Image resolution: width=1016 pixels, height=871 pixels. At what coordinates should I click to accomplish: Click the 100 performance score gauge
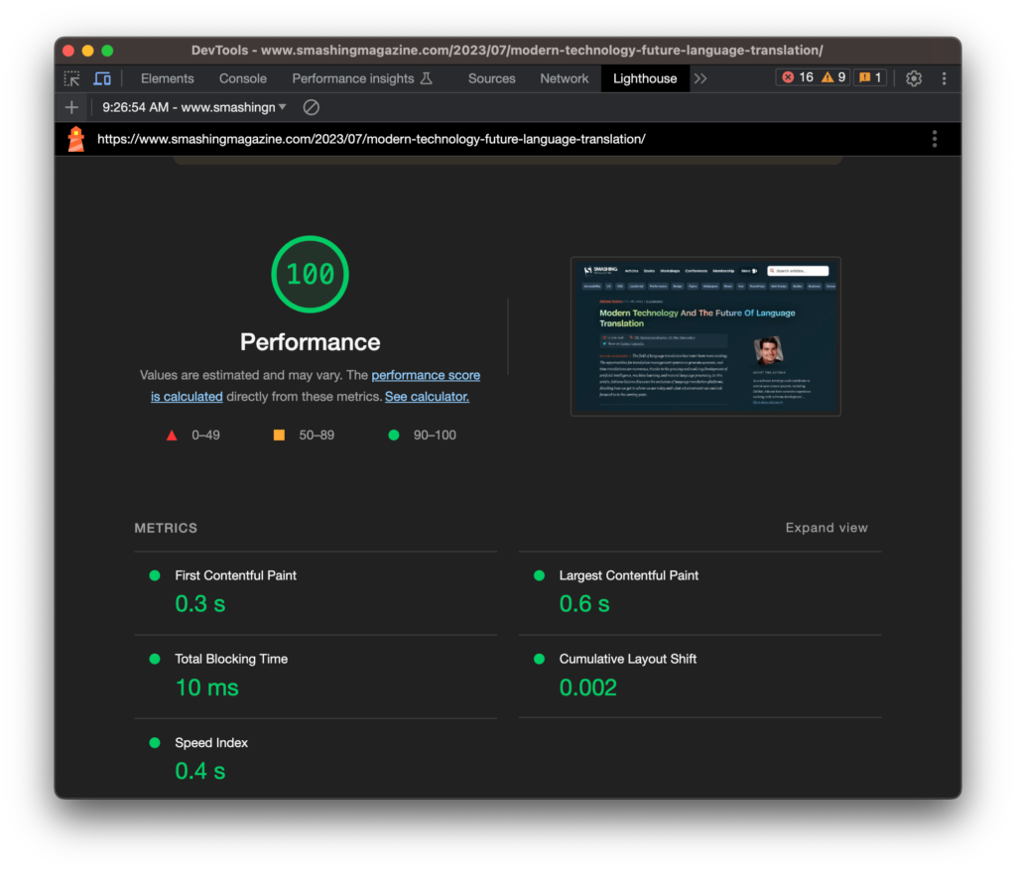pyautogui.click(x=310, y=274)
